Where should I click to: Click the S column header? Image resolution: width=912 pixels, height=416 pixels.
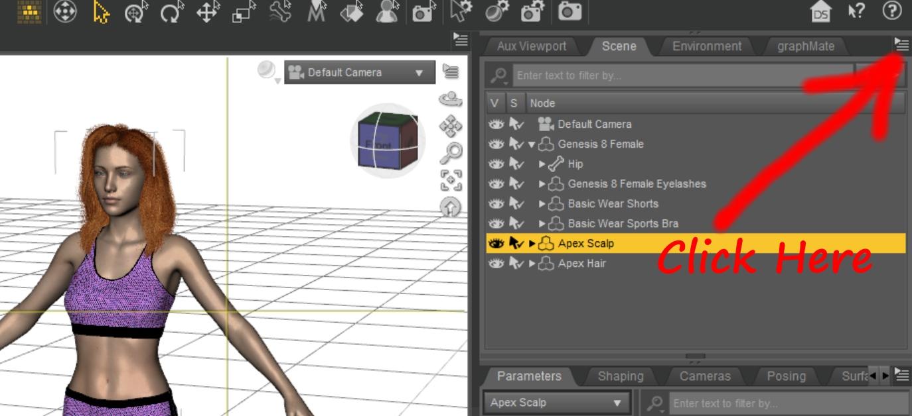pyautogui.click(x=514, y=103)
